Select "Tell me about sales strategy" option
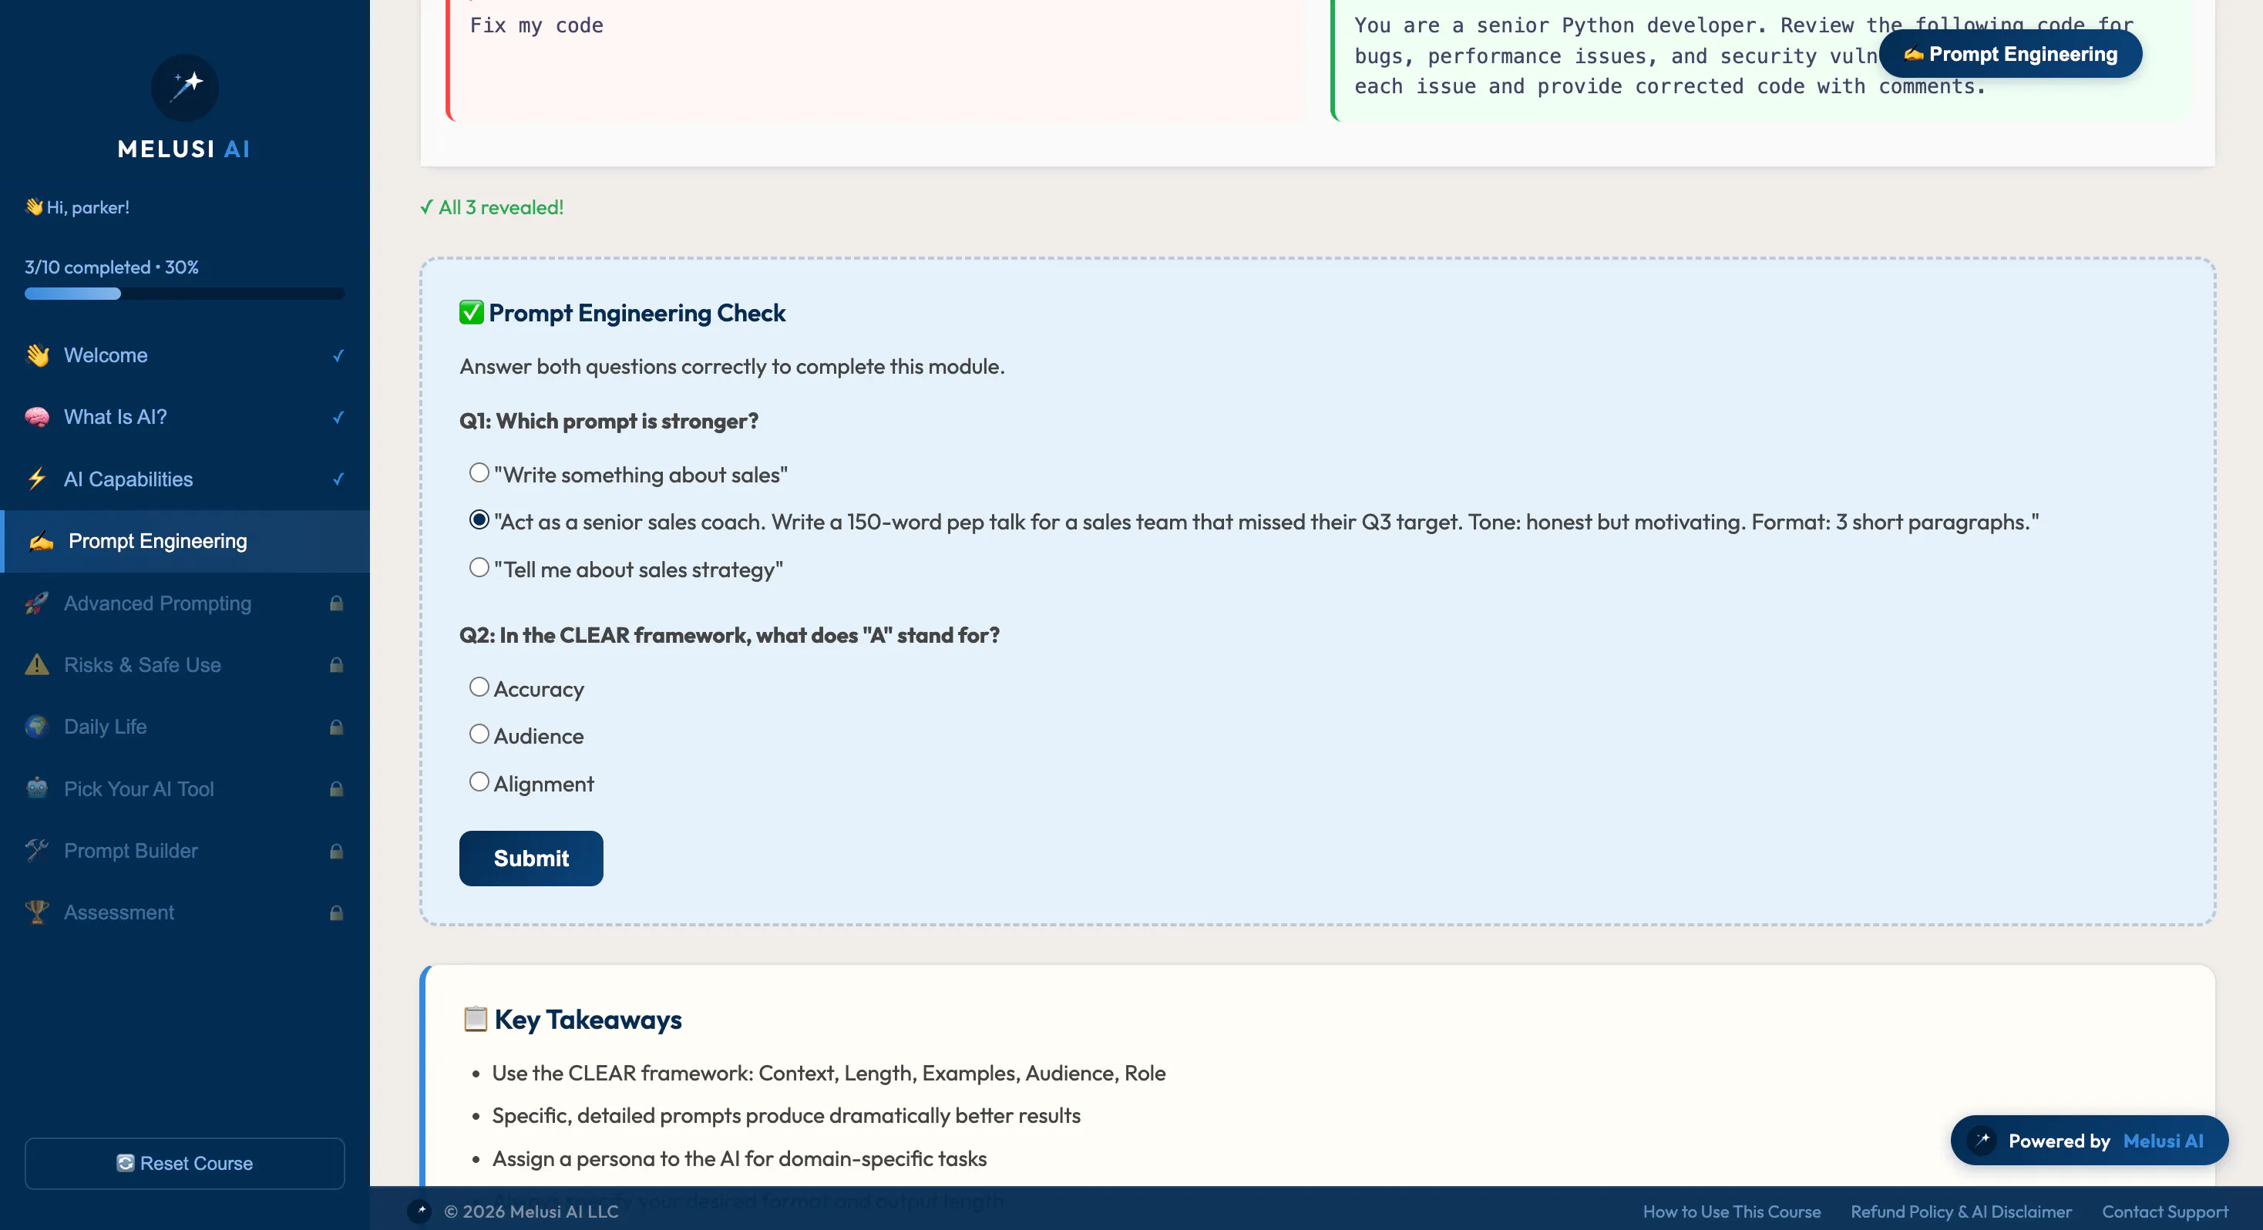The width and height of the screenshot is (2263, 1230). pos(479,567)
